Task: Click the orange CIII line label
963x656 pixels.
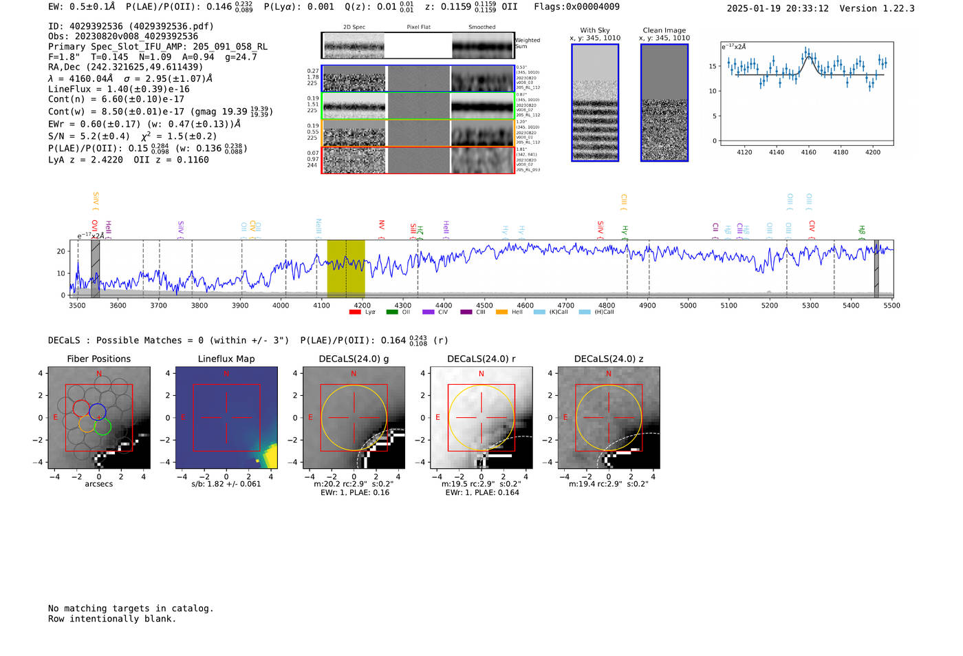Action: 624,201
